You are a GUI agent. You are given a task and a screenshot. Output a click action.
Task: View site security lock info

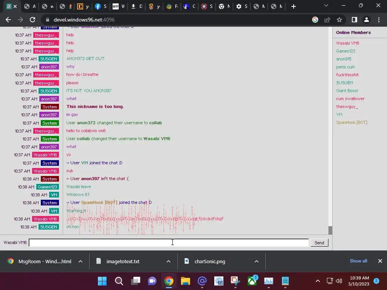pos(48,20)
